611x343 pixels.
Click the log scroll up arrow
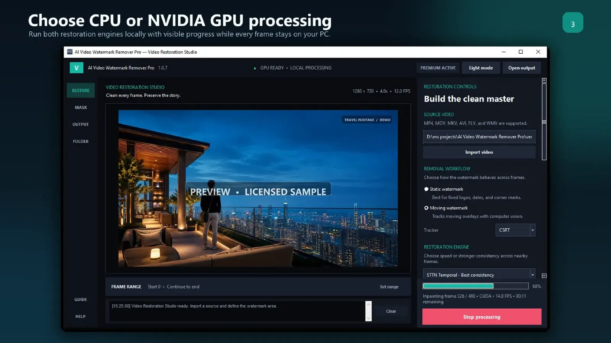coord(369,305)
